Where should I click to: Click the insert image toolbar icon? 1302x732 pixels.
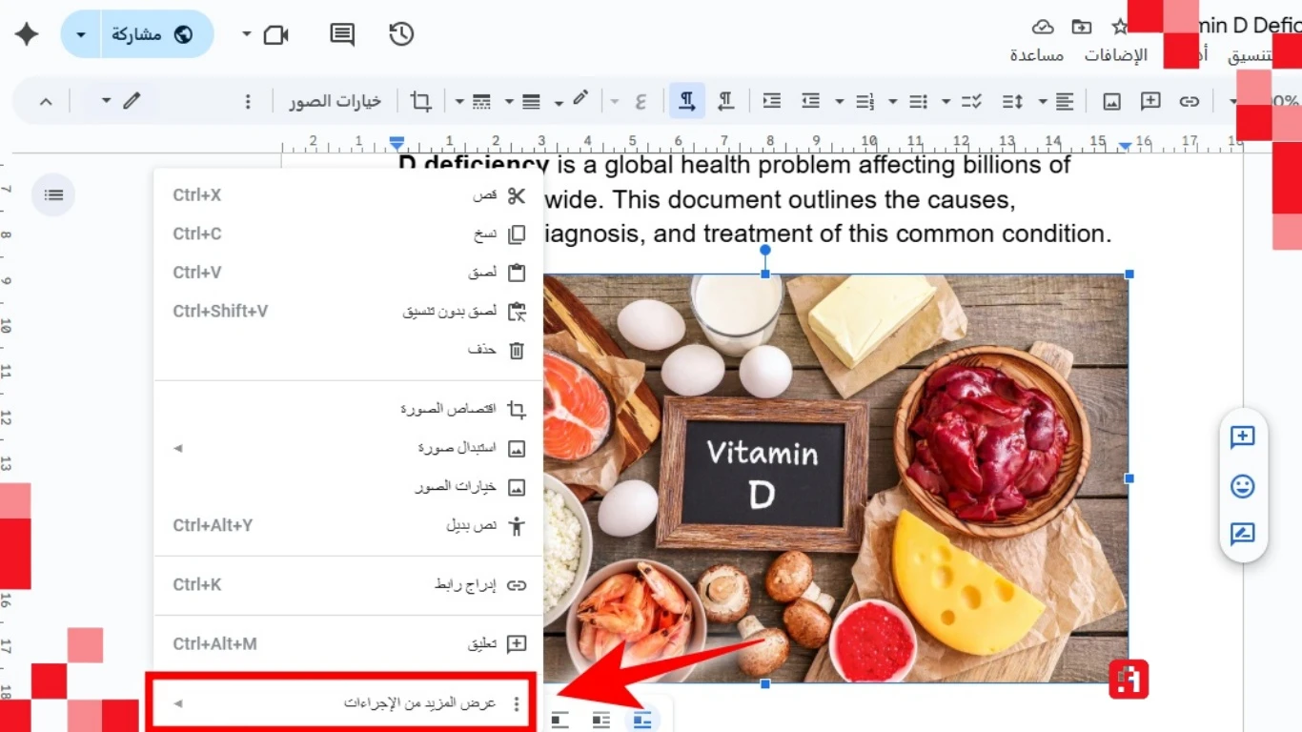(1111, 101)
